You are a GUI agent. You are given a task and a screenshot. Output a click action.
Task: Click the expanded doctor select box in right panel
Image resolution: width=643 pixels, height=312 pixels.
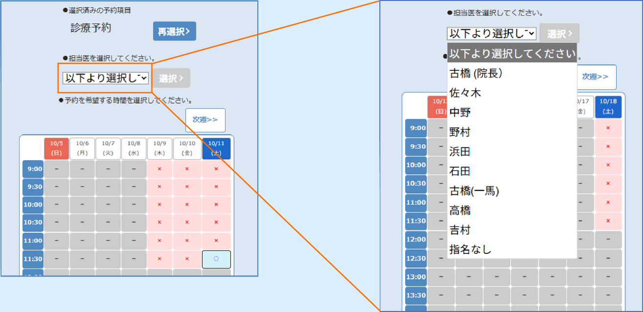pyautogui.click(x=491, y=34)
